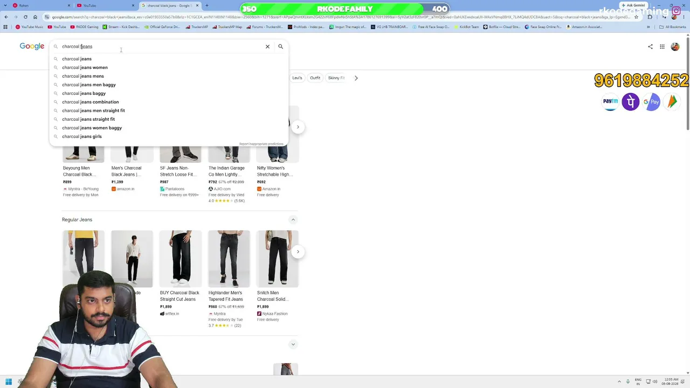The height and width of the screenshot is (388, 690).
Task: Open the Highlander Men's Tapered Fit Jeans thumbnail
Action: tap(229, 259)
